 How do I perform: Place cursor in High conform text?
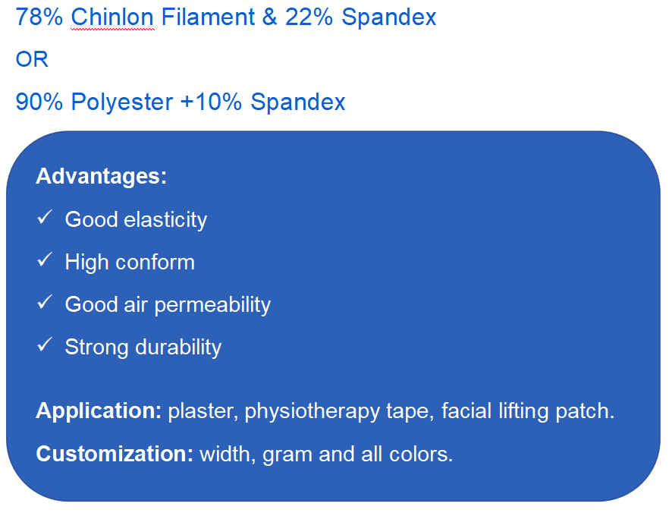[x=130, y=263]
